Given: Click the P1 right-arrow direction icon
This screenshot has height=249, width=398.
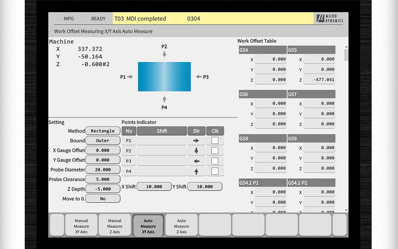Looking at the screenshot, I should pyautogui.click(x=197, y=140).
